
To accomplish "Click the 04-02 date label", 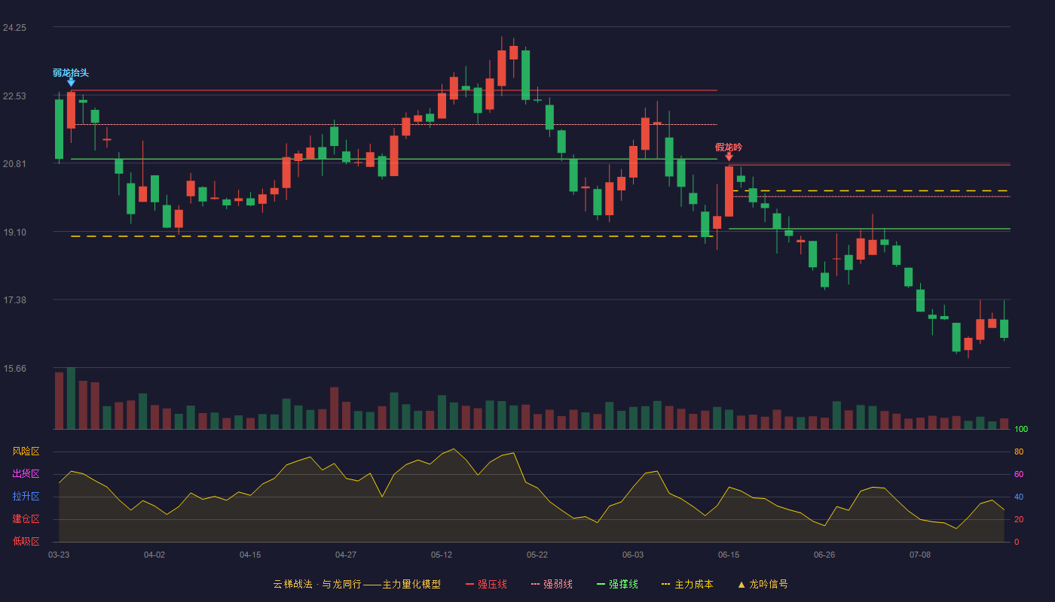I will pos(154,555).
